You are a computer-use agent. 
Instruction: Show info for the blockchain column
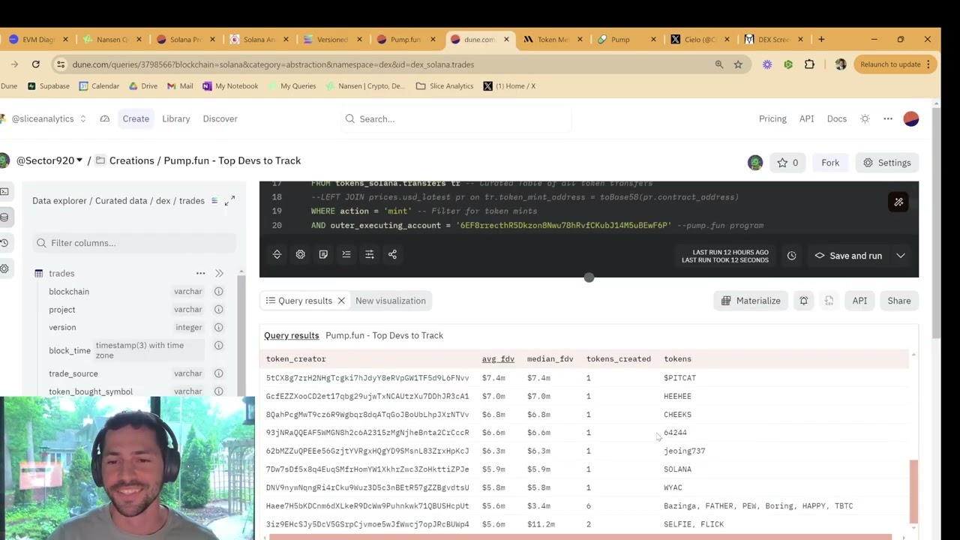coord(218,291)
